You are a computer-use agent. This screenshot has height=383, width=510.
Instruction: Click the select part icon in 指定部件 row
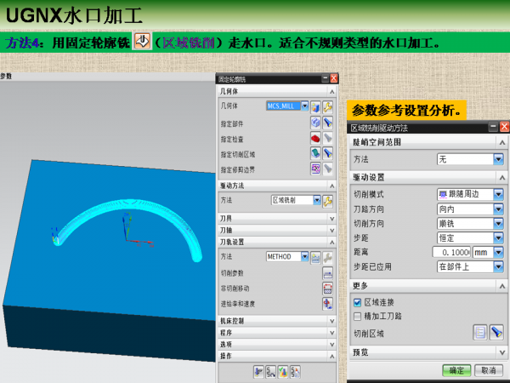coord(315,123)
